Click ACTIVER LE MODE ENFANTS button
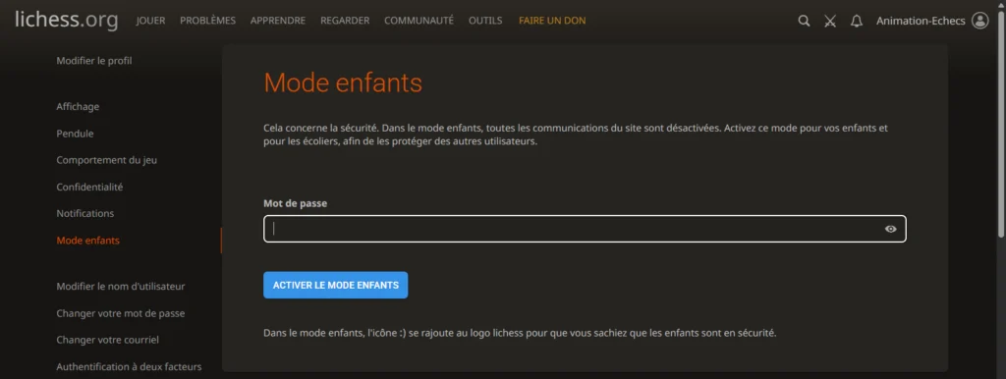 coord(336,285)
